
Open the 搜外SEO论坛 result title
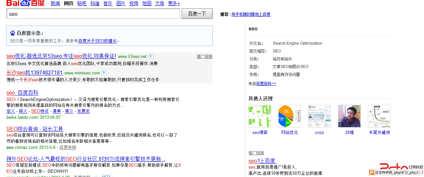[86, 159]
